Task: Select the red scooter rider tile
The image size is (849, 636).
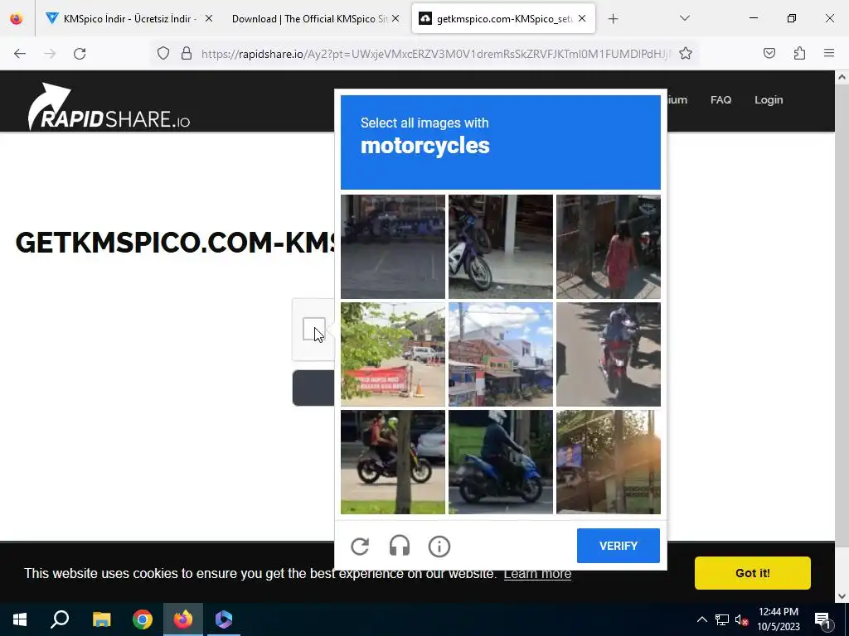Action: pos(609,354)
